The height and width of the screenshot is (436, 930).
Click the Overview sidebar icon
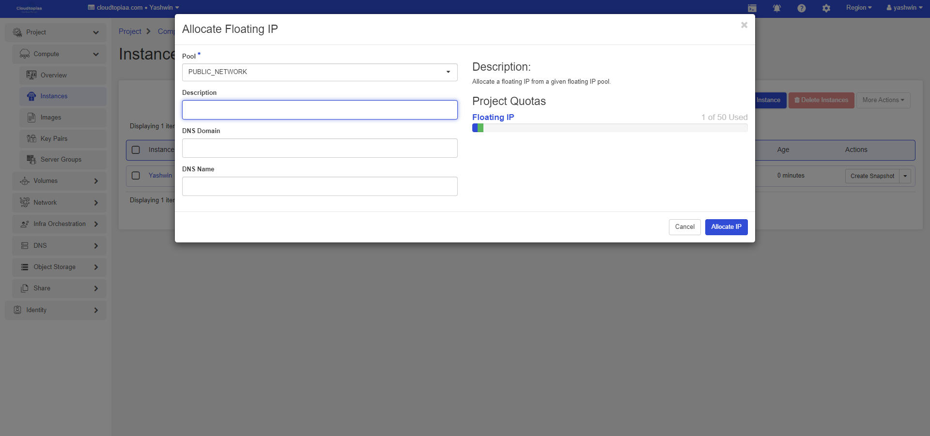coord(31,75)
